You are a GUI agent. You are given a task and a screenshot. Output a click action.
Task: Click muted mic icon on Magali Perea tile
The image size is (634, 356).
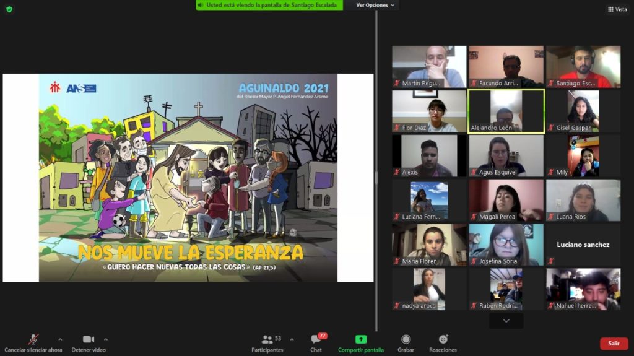[x=474, y=217]
